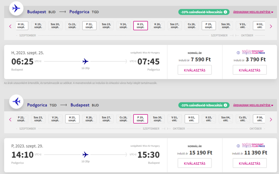Screen dimensions: 279x174
Task: Click info icon beside return Wizz Discount Club
Action: point(238,146)
